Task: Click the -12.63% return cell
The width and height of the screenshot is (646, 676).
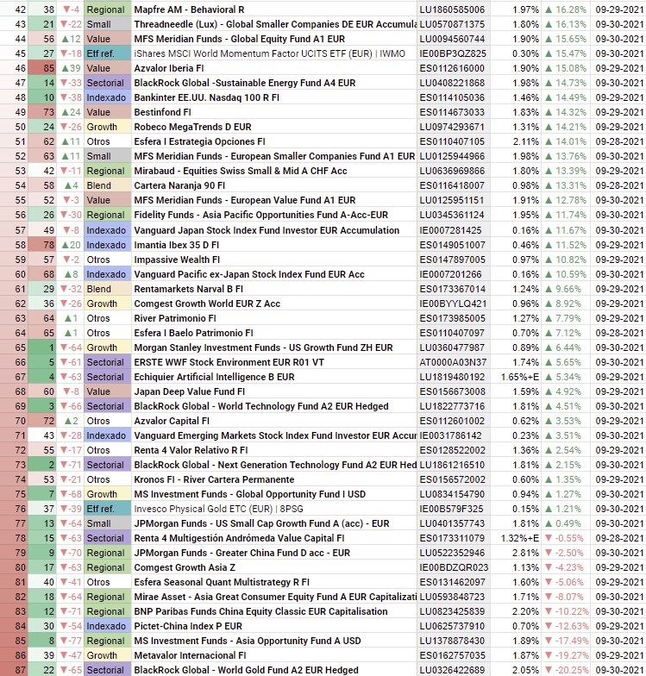Action: (566, 626)
